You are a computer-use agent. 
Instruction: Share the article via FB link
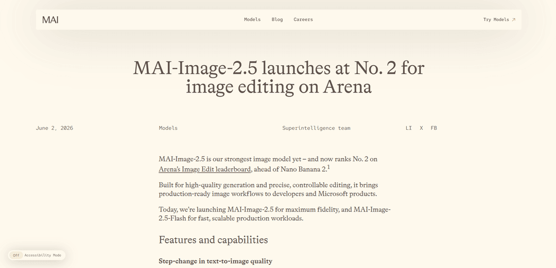(x=433, y=128)
